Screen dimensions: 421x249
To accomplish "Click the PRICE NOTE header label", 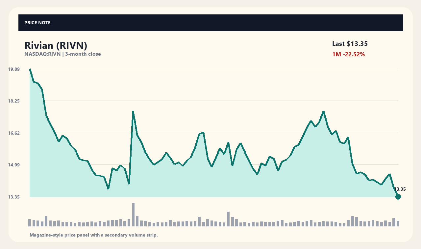I will 37,23.
